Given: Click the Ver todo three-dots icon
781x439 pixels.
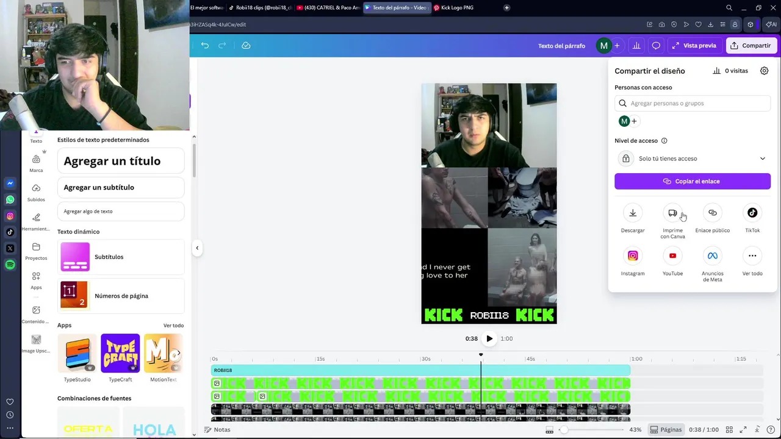Looking at the screenshot, I should (x=752, y=255).
